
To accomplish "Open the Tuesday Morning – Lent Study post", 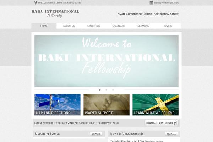I will 129,141.
